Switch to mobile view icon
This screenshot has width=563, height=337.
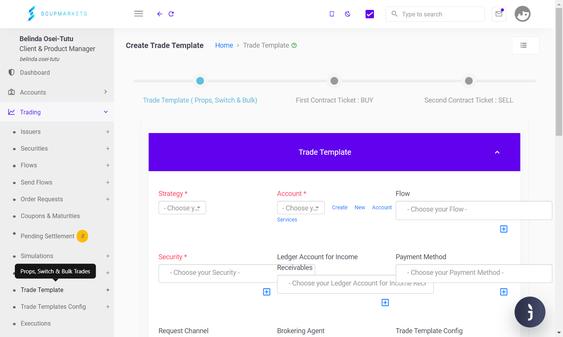[x=332, y=14]
